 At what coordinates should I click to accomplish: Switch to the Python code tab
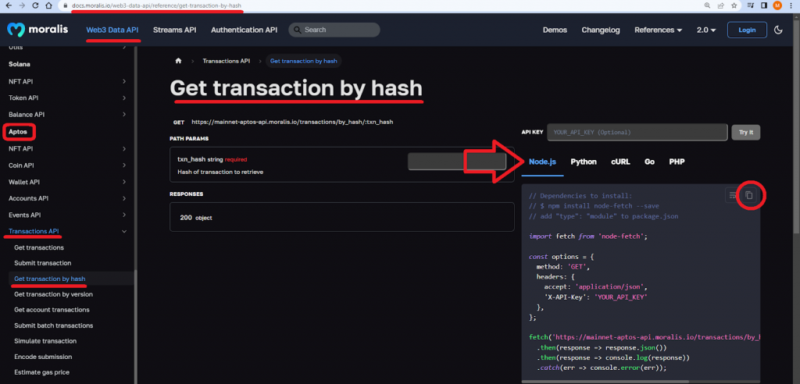[x=583, y=162]
